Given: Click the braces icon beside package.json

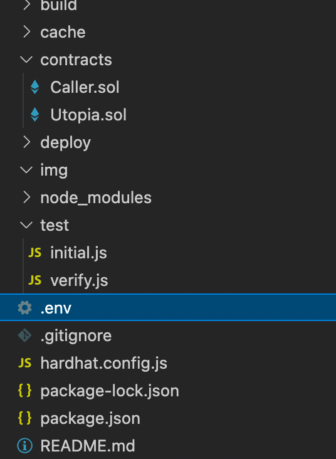Looking at the screenshot, I should (24, 418).
